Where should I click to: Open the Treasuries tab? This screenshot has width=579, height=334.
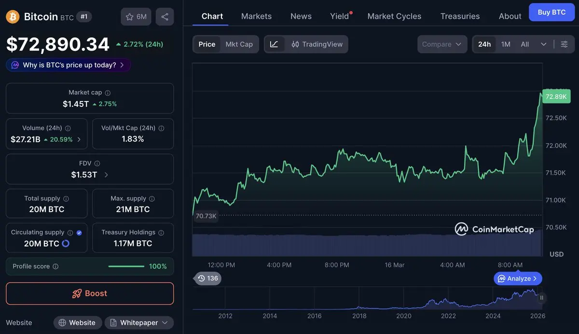coord(460,16)
